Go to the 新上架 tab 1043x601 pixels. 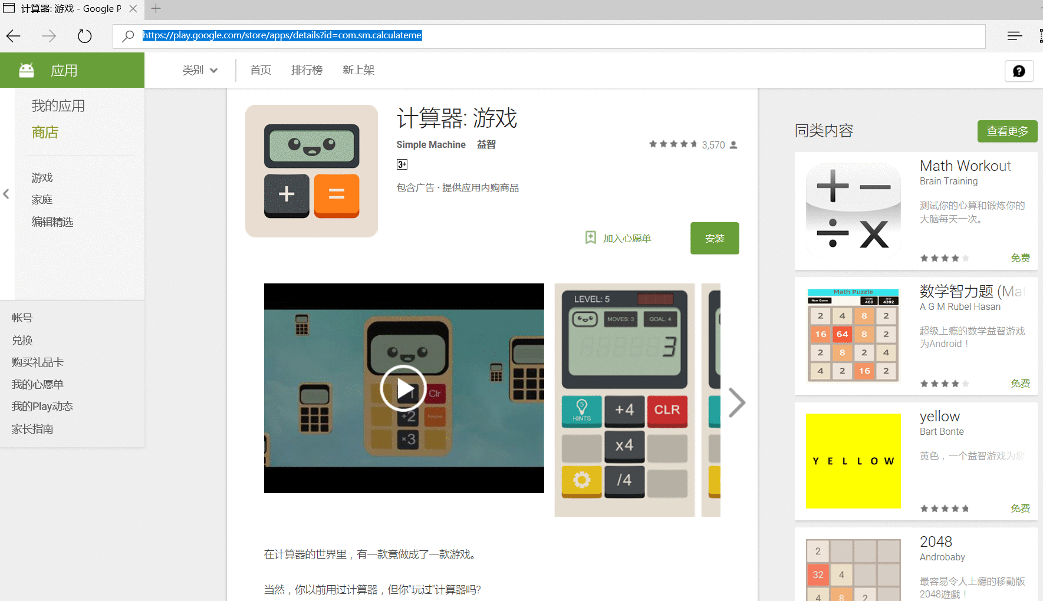tap(358, 71)
